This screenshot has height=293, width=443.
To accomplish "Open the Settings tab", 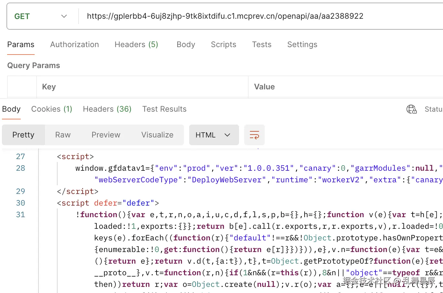I will (x=302, y=45).
